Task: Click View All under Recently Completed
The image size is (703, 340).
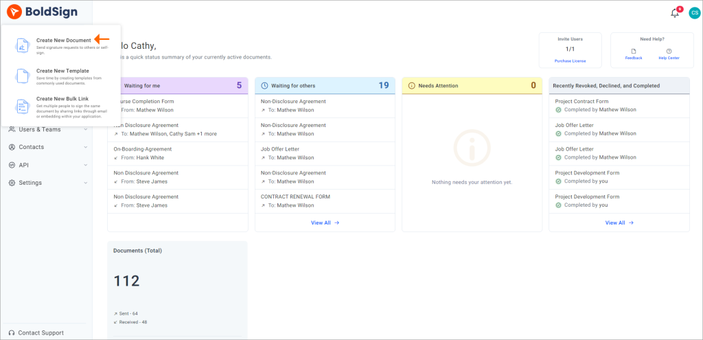Action: pyautogui.click(x=619, y=223)
